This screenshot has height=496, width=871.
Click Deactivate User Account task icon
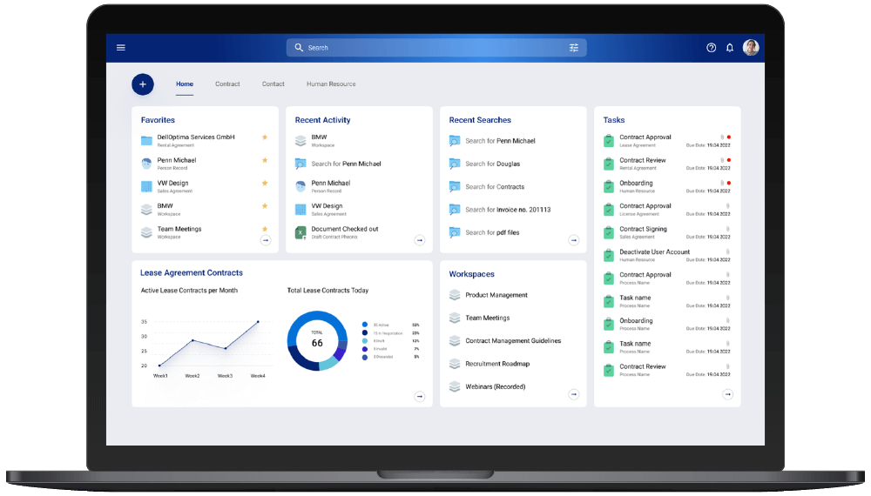(x=609, y=255)
